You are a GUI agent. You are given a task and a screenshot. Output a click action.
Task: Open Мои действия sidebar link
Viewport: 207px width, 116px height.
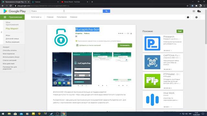[x=9, y=63]
